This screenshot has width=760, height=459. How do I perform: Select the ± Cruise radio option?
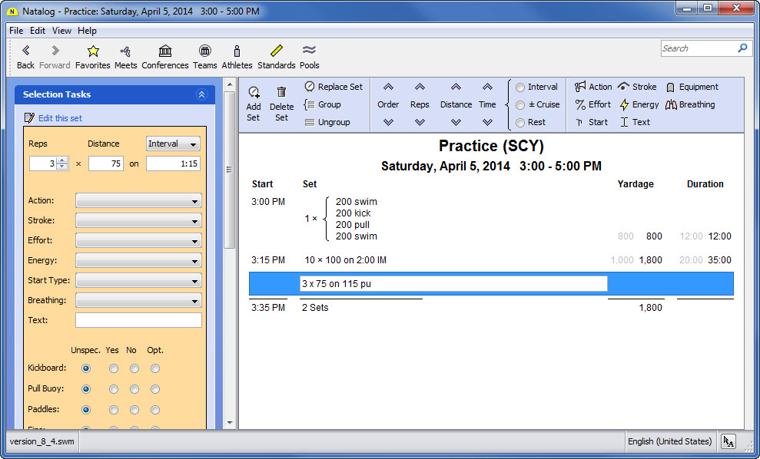[521, 104]
